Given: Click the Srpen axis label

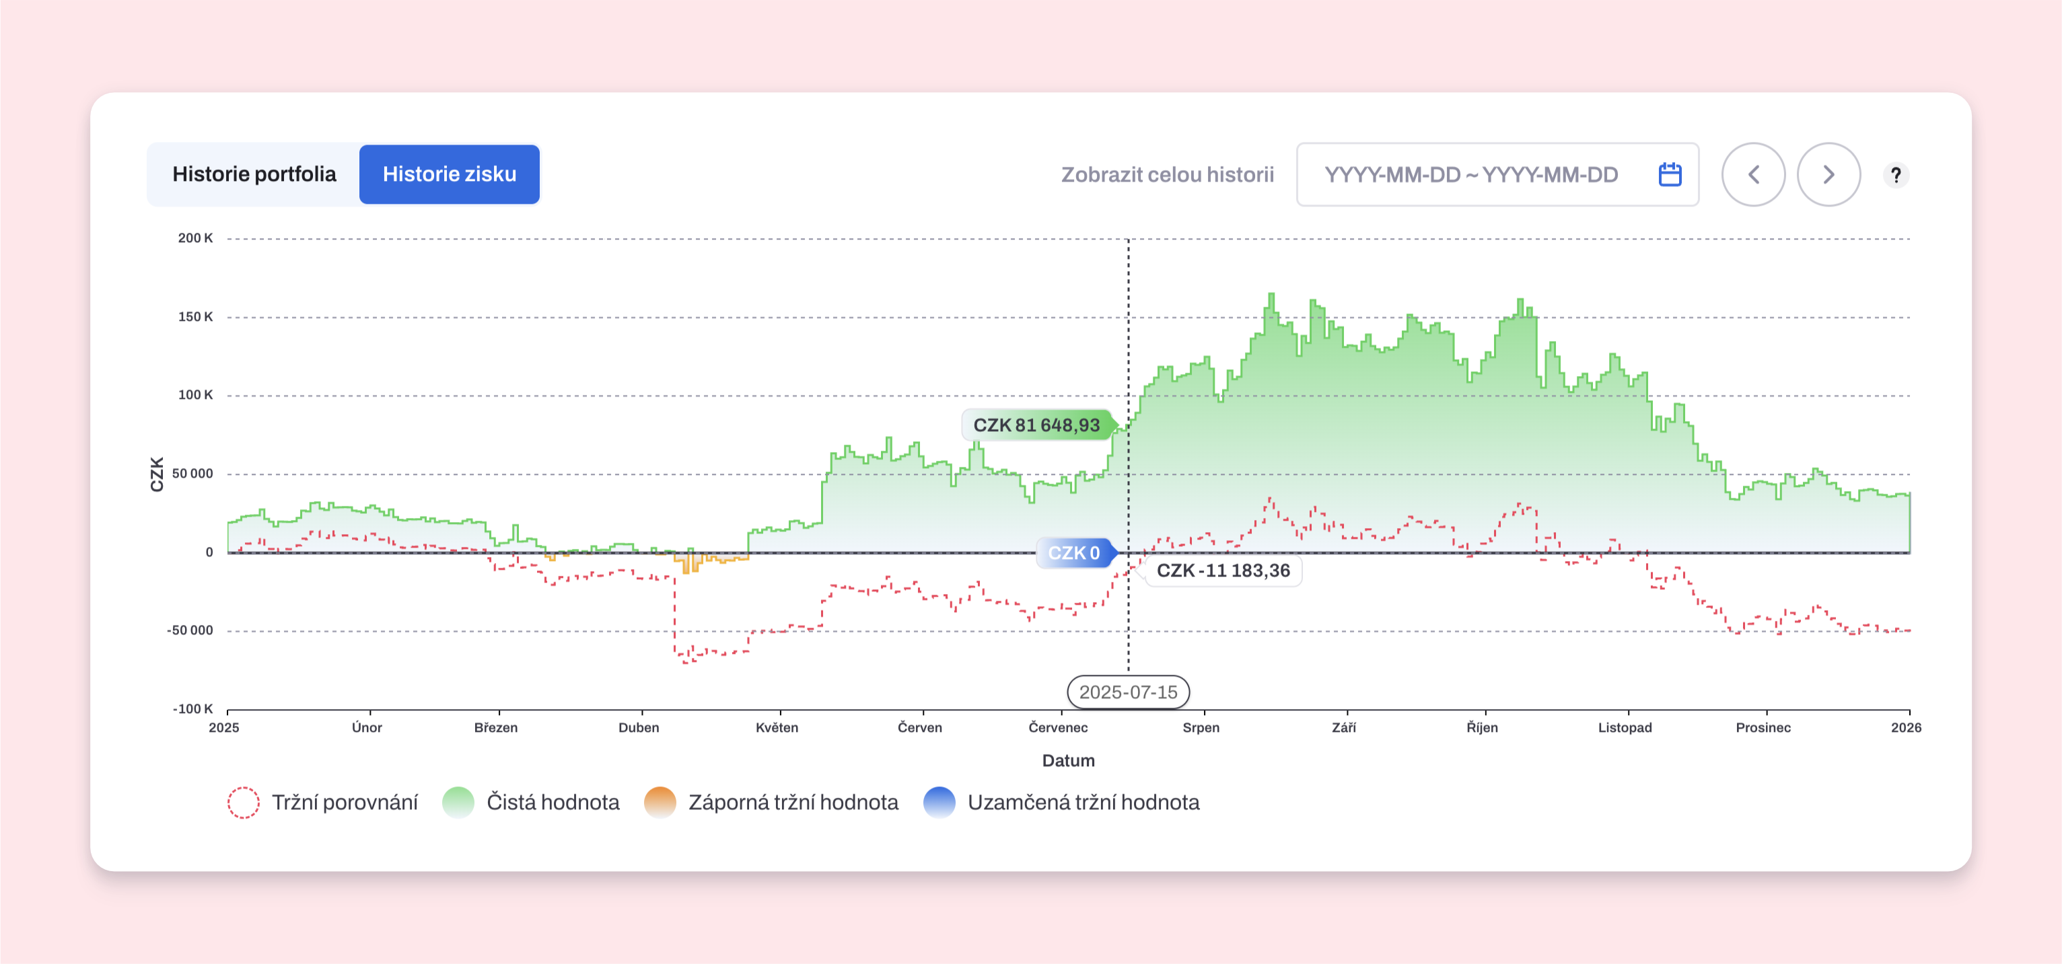Looking at the screenshot, I should coord(1201,728).
